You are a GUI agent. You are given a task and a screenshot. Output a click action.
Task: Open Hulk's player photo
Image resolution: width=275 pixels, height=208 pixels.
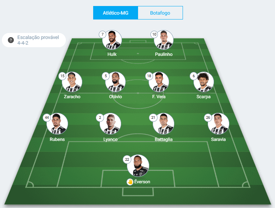[112, 40]
